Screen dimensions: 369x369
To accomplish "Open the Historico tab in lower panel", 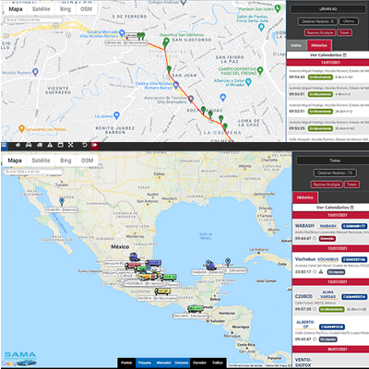I will [x=305, y=197].
